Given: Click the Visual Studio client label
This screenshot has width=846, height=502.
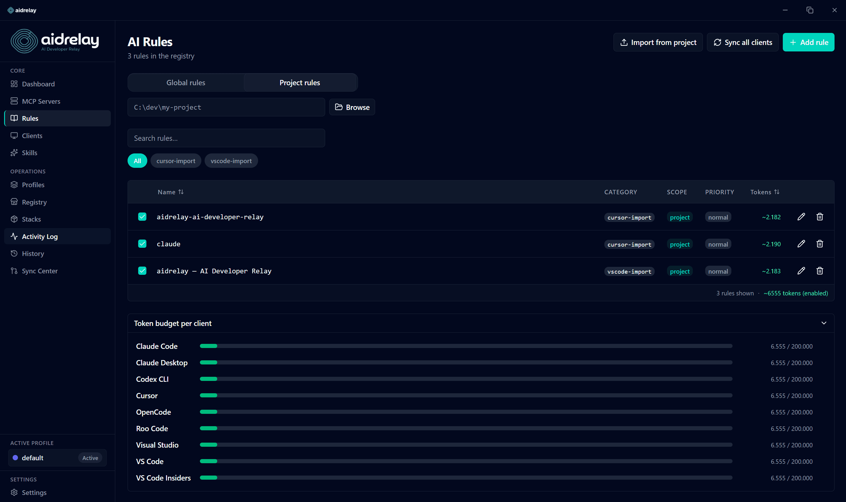Looking at the screenshot, I should tap(157, 445).
